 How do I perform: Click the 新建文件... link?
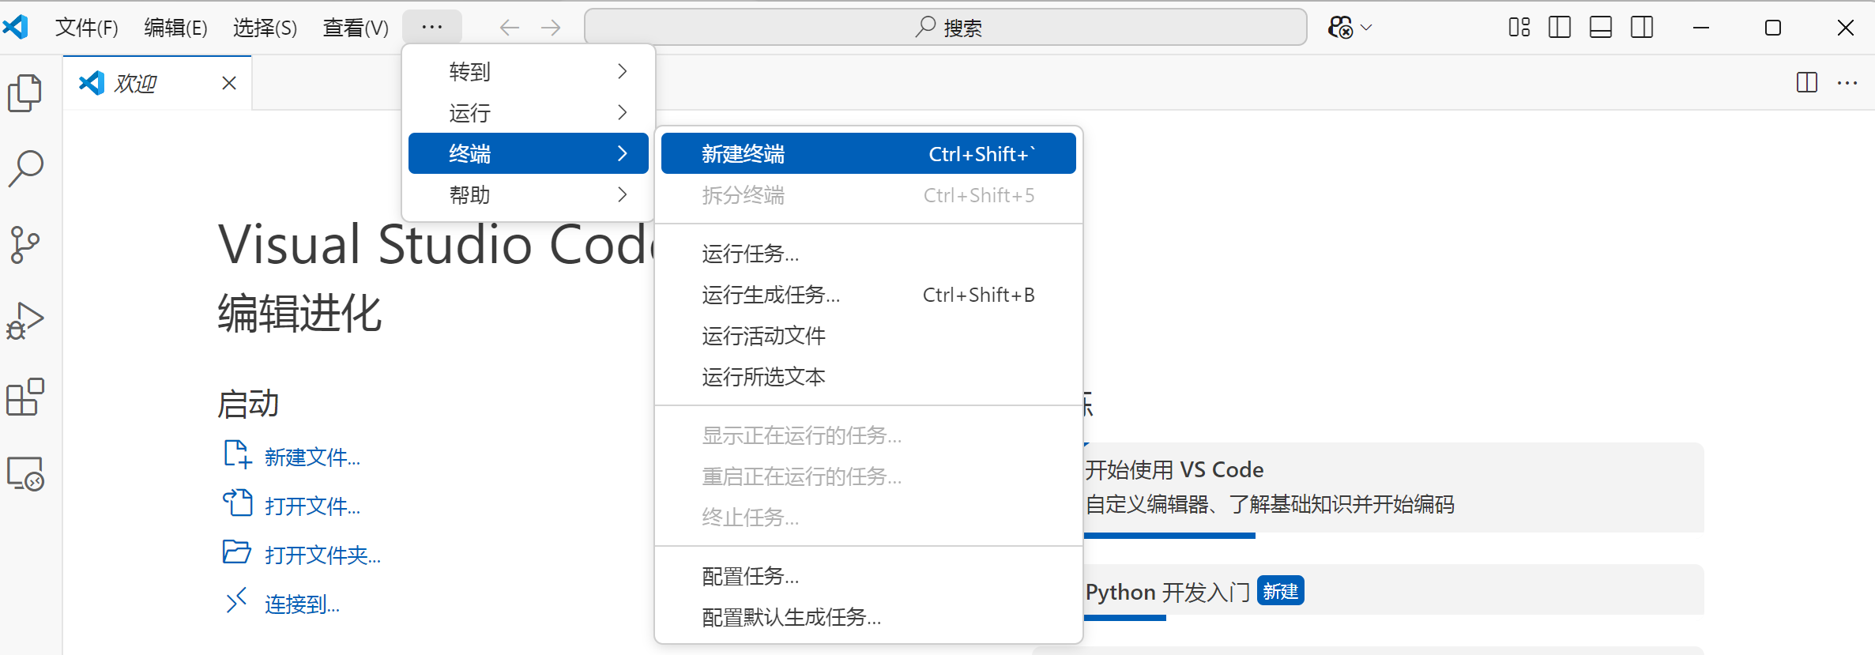pos(312,457)
